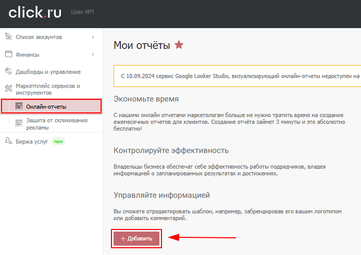Viewport: 361px width, 255px height.
Task: Click the Биржа услуг people icon
Action: 8,141
